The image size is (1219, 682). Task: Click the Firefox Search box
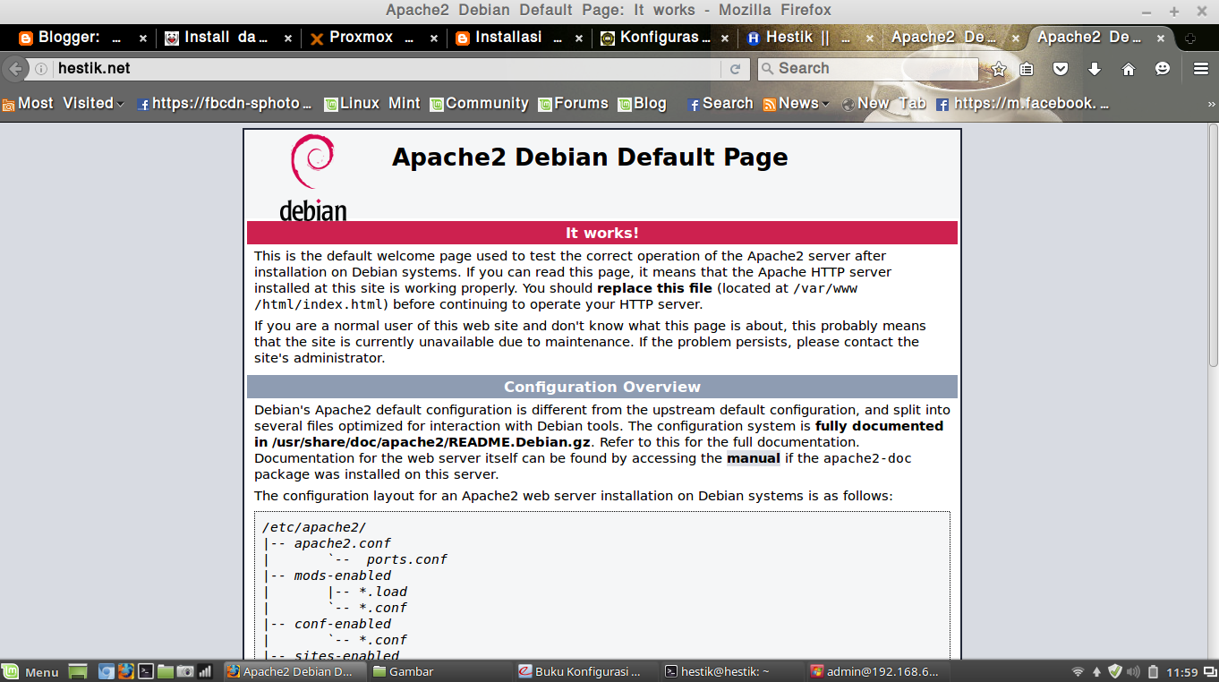point(869,69)
